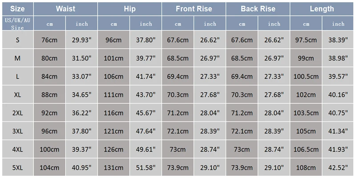Select the 100.5cm length cell

(306, 77)
